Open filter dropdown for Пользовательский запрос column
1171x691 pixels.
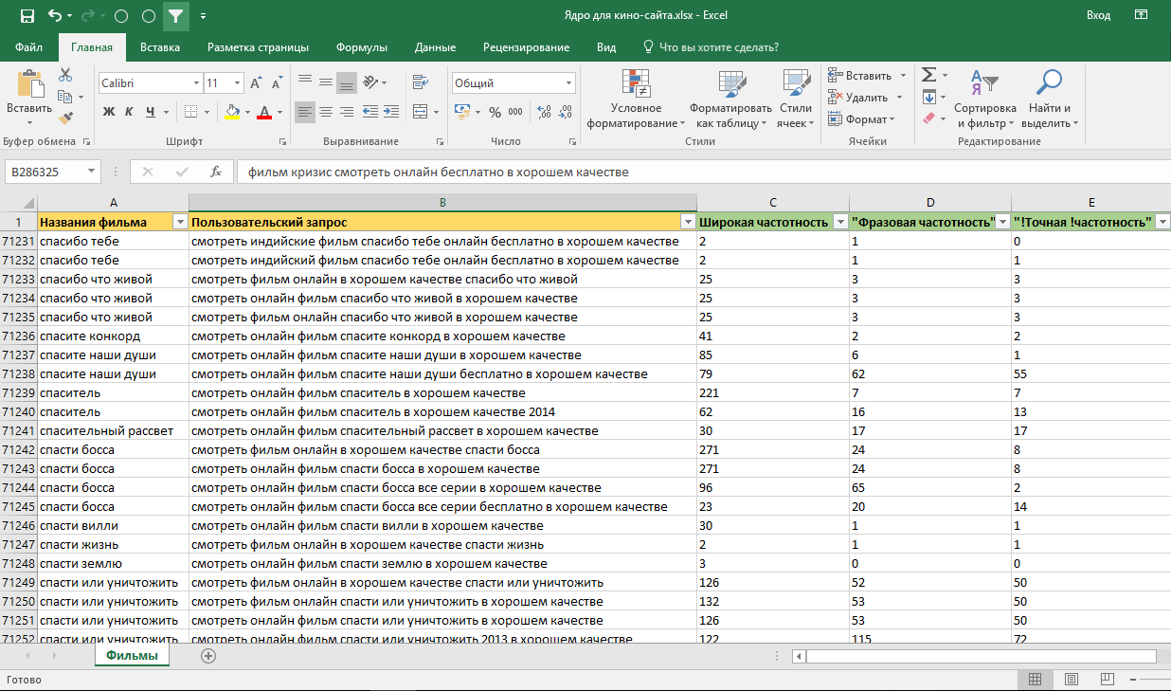click(x=688, y=222)
